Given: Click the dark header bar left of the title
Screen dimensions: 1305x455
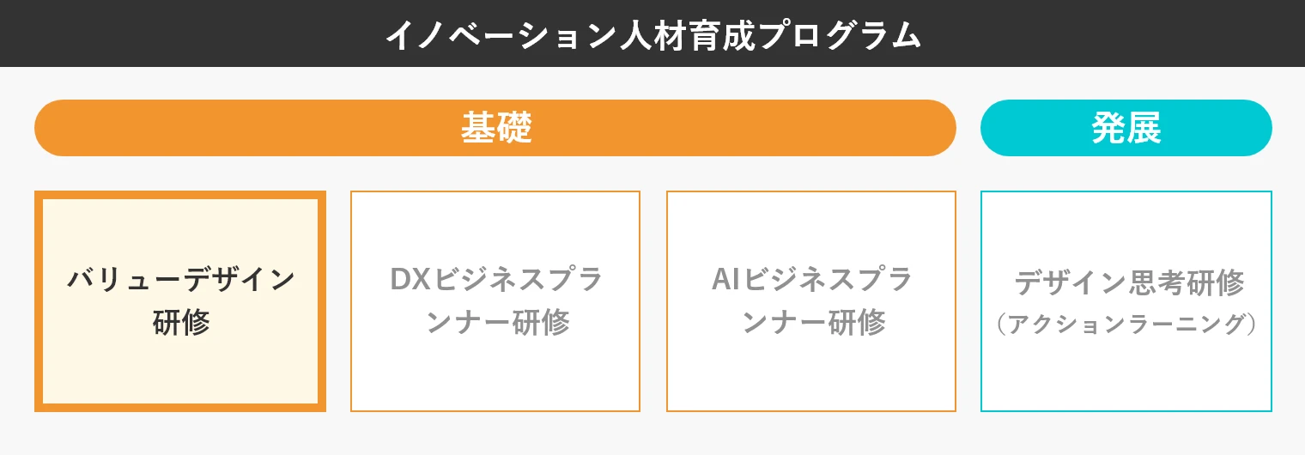Looking at the screenshot, I should 172,34.
